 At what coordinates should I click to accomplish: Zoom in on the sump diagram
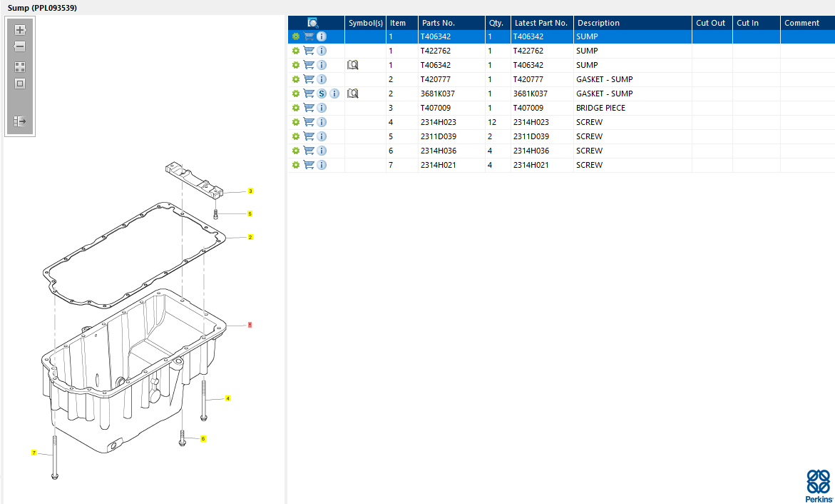[20, 30]
